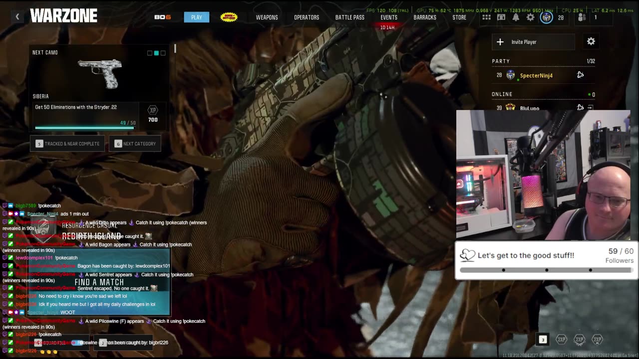Viewport: 639px width, 359px height.
Task: Go back with the left arrow button
Action: coord(17,17)
